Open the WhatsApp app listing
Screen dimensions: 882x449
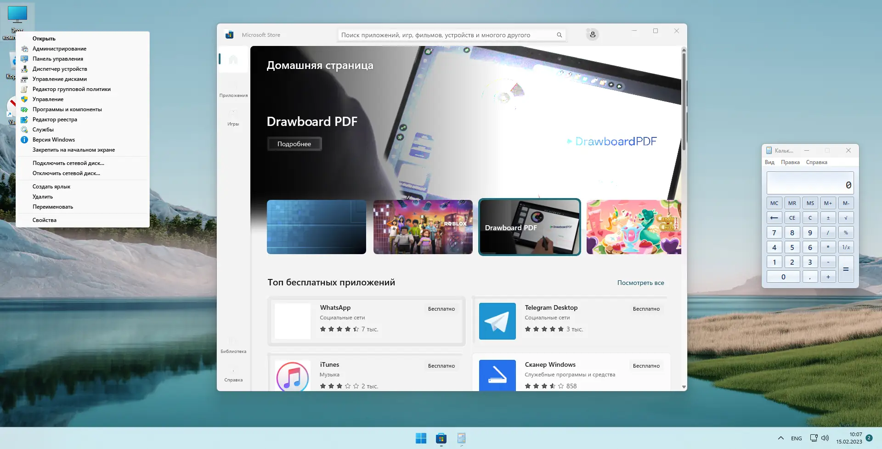[x=366, y=321]
